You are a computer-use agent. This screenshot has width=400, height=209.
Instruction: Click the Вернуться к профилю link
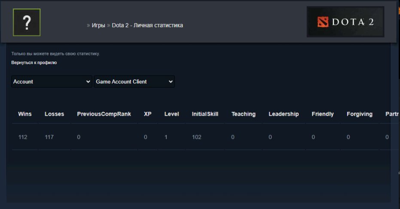pyautogui.click(x=34, y=62)
